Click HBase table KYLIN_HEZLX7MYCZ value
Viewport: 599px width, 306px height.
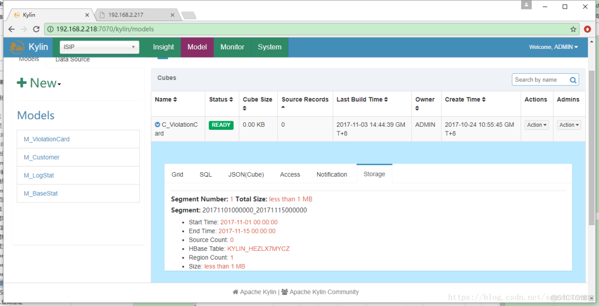tap(258, 249)
